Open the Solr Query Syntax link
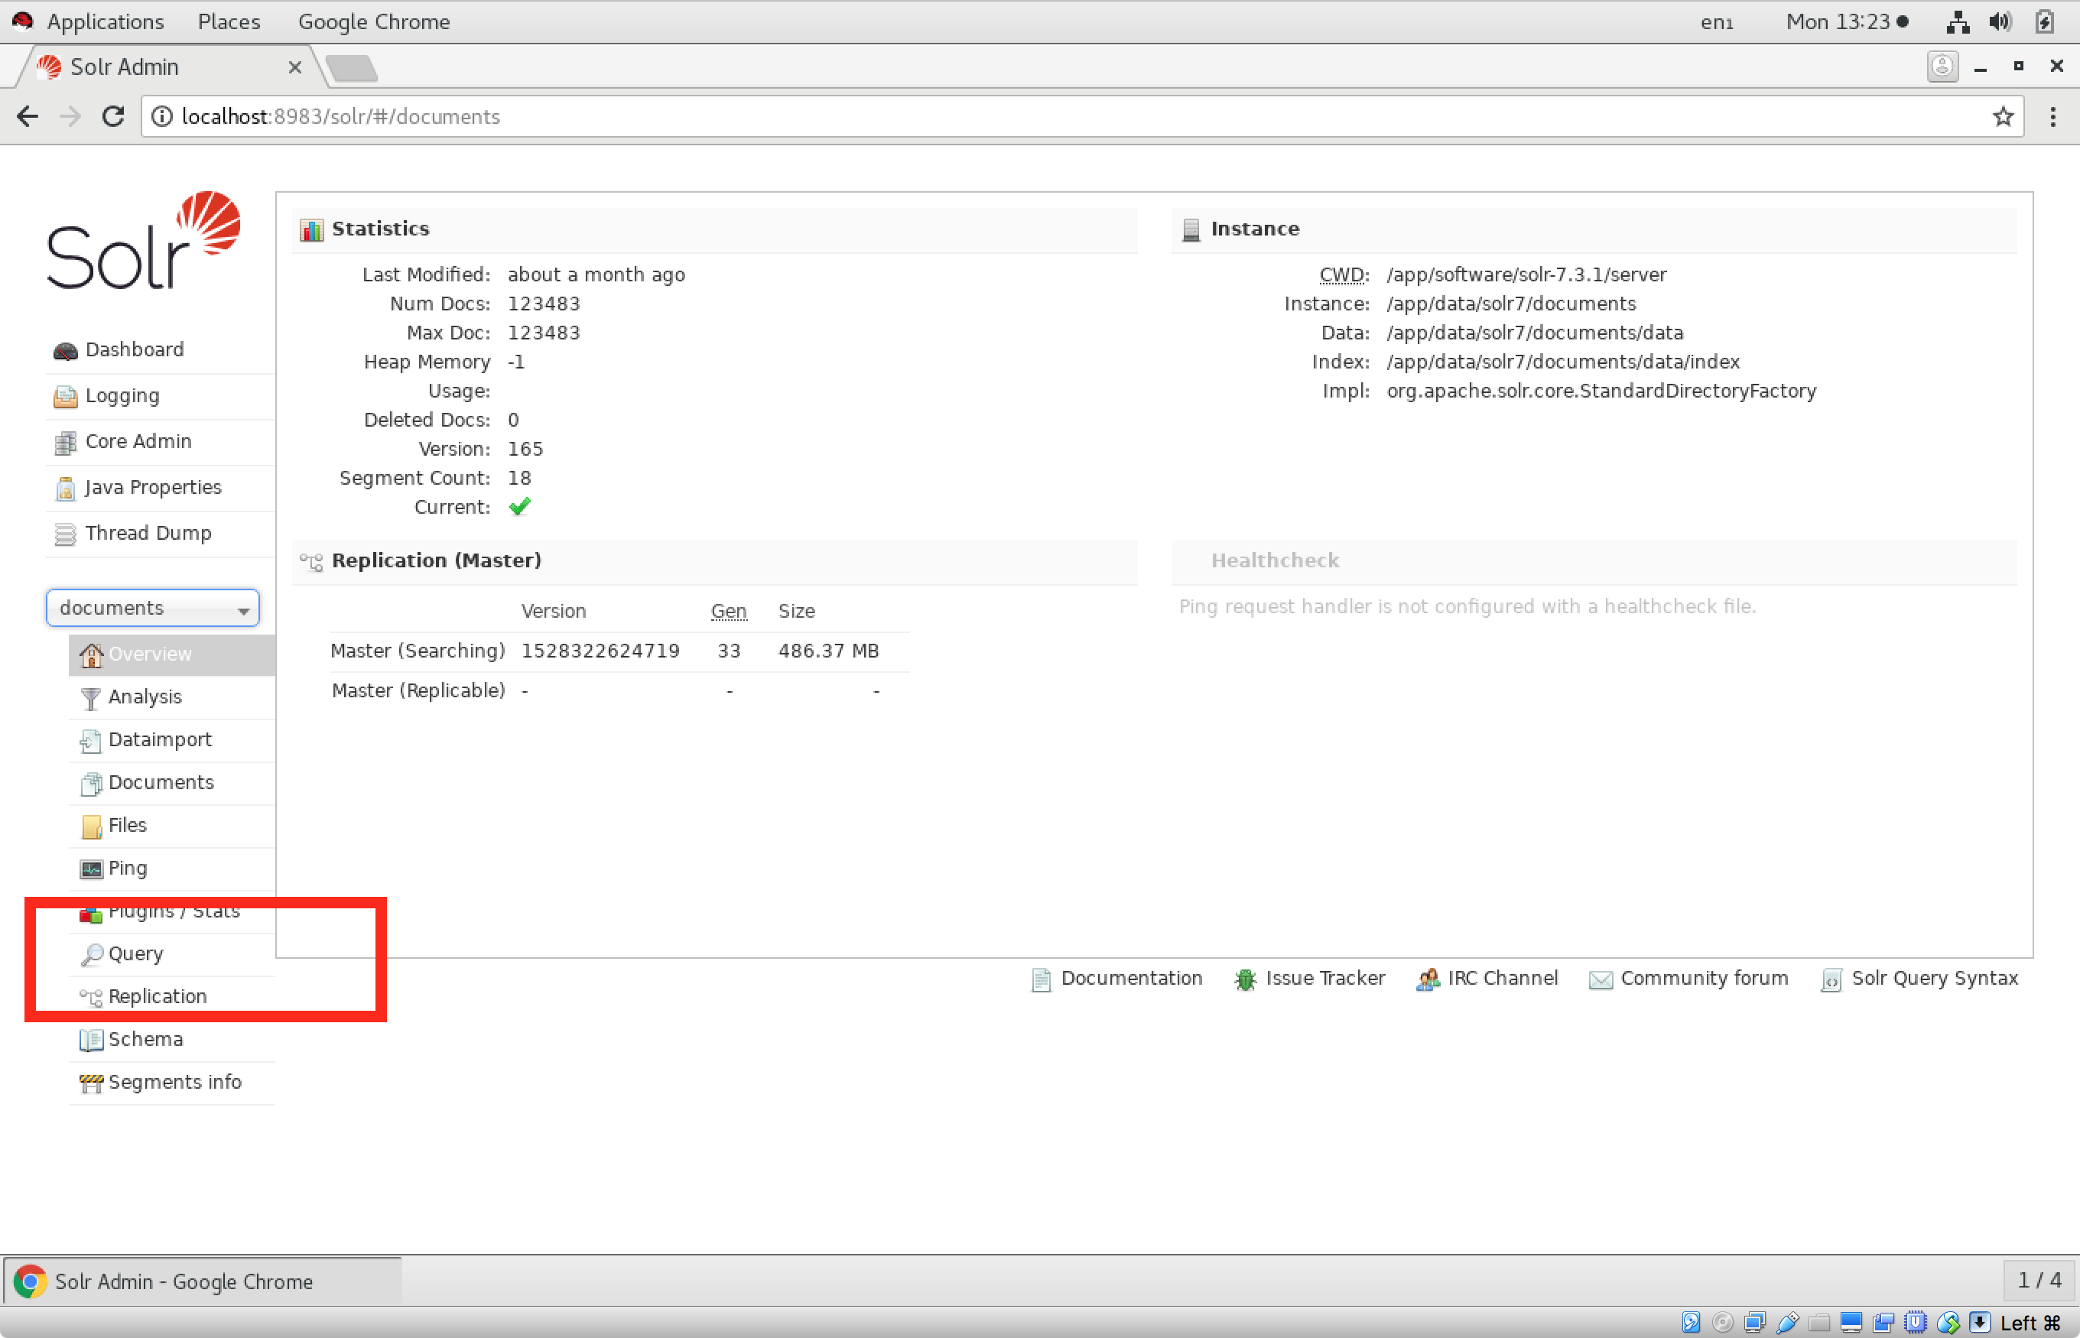 click(1919, 979)
